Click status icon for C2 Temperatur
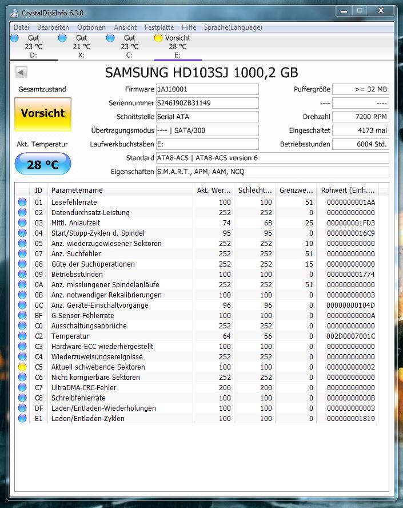 click(x=22, y=336)
